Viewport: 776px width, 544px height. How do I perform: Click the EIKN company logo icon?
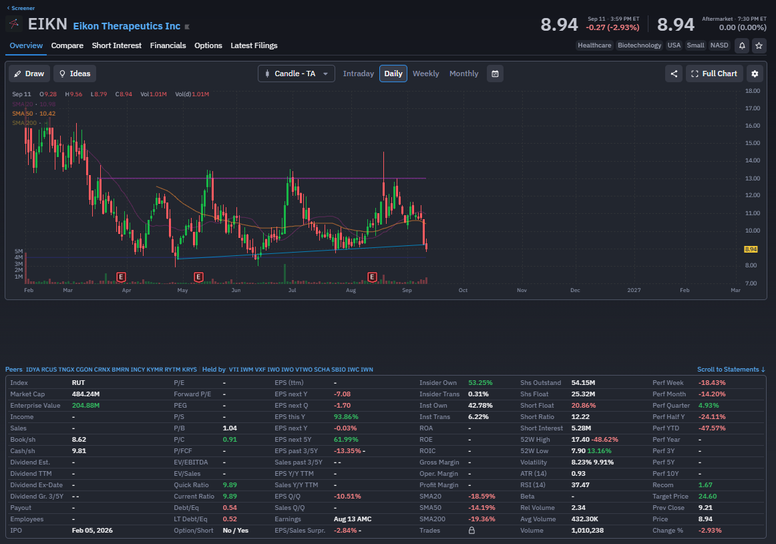click(14, 23)
